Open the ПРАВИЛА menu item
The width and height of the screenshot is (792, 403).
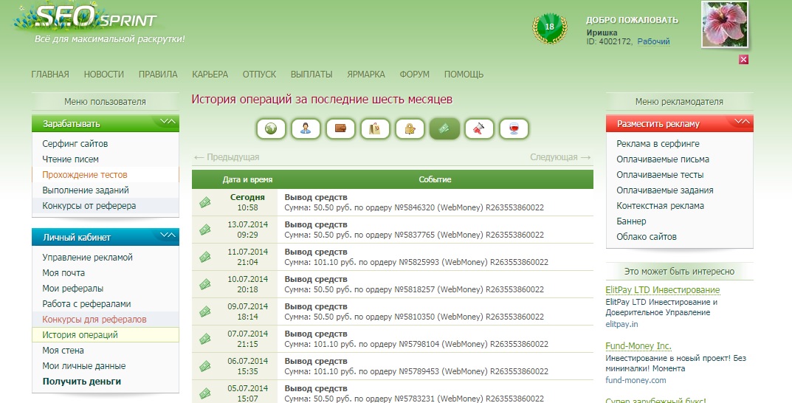[158, 75]
